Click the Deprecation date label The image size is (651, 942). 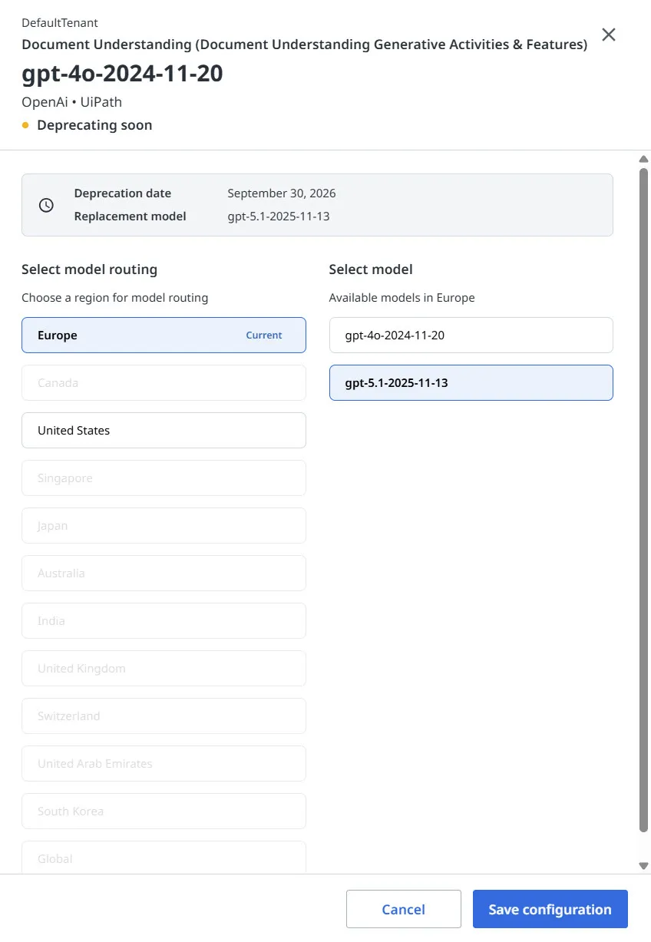[x=123, y=193]
